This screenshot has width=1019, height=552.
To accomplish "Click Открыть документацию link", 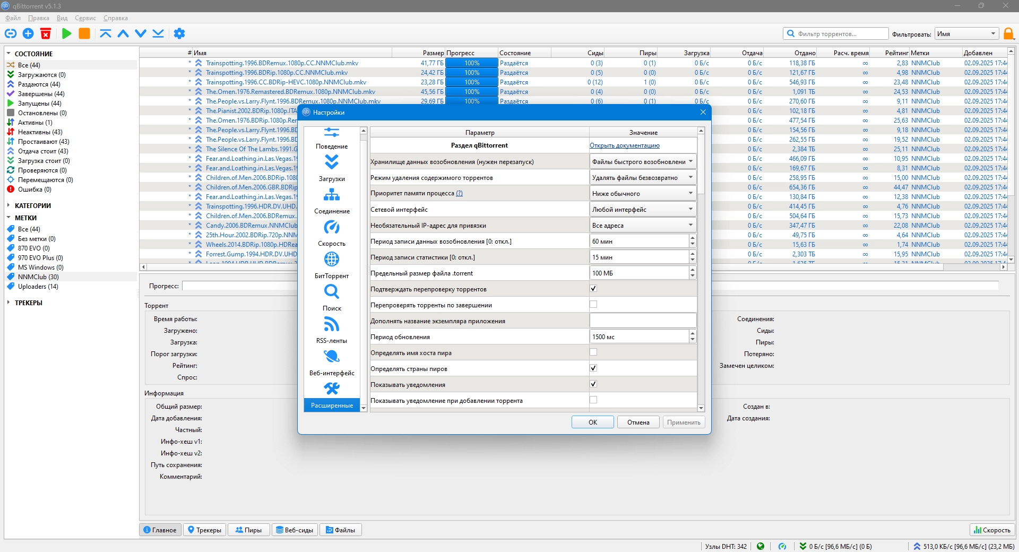I will point(624,145).
